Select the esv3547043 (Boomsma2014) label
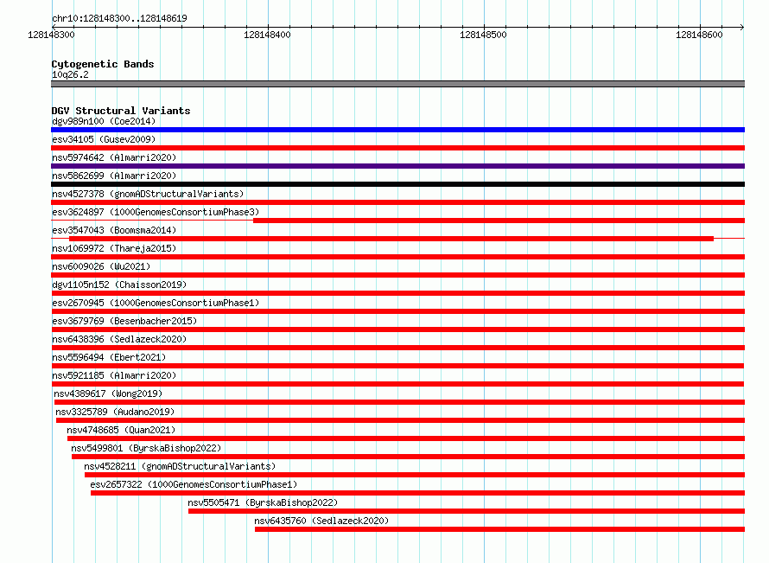Image resolution: width=769 pixels, height=563 pixels. pos(114,230)
